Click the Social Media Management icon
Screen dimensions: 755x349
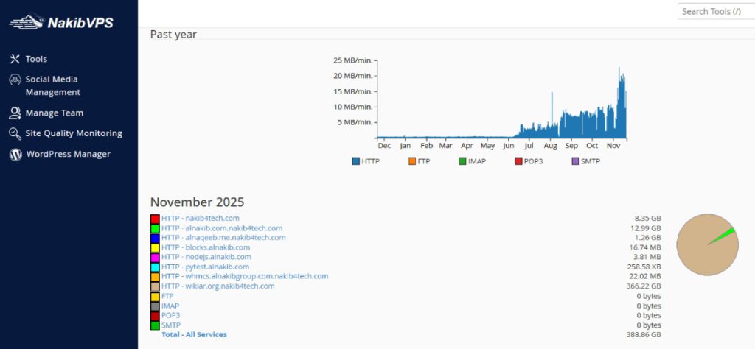[15, 80]
